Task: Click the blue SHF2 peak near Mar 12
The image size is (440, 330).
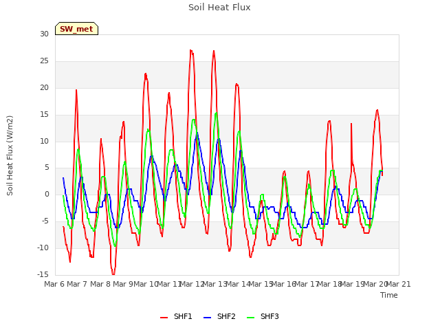Action: click(197, 133)
